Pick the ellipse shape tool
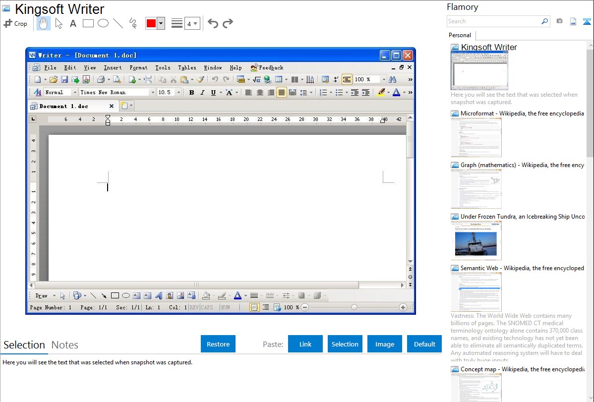 pyautogui.click(x=103, y=23)
